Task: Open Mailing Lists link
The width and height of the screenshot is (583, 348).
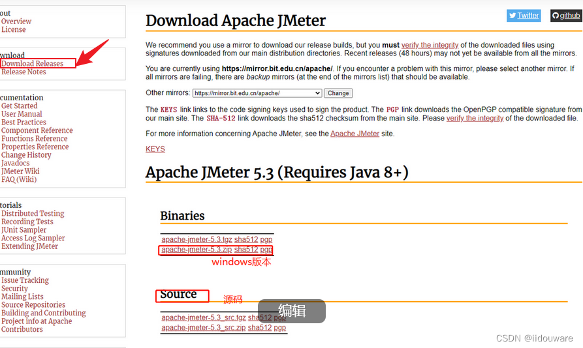Action: point(22,297)
